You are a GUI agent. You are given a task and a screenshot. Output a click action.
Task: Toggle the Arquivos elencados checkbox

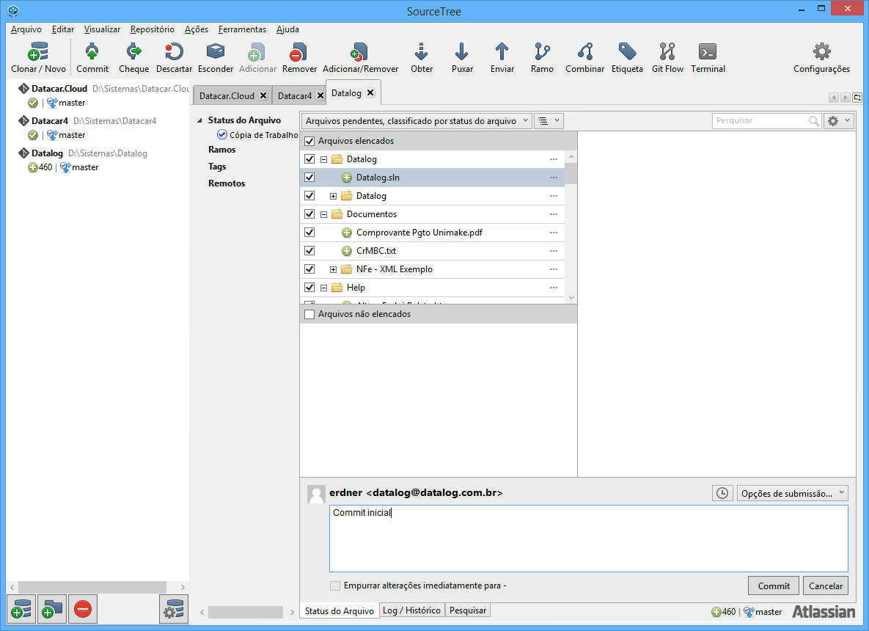pos(309,141)
